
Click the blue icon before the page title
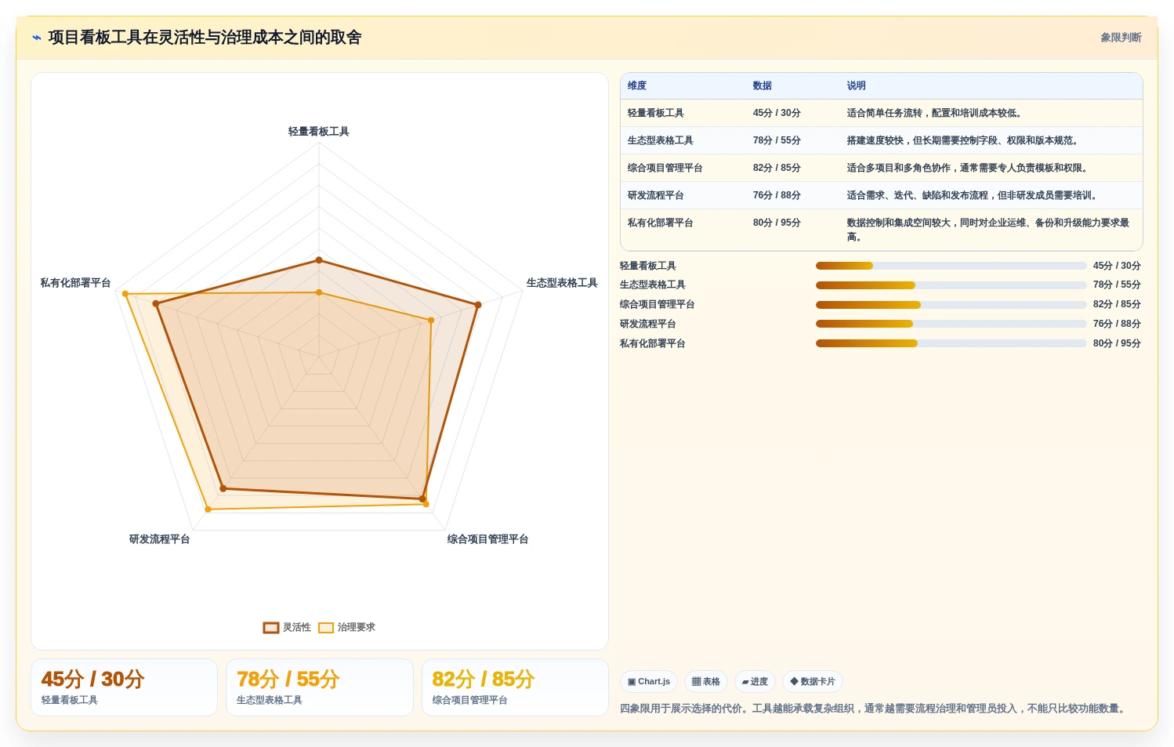click(x=37, y=38)
